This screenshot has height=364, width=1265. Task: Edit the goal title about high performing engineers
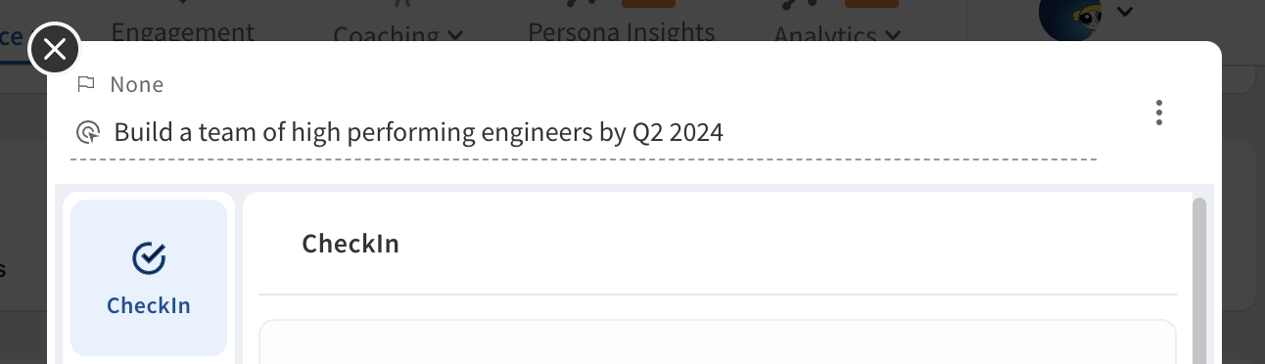419,132
